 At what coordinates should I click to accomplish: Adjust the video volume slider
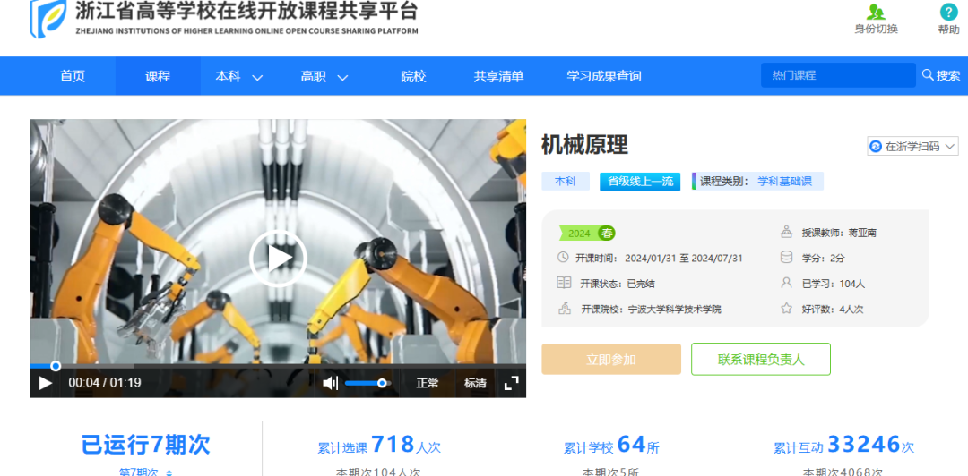click(367, 383)
